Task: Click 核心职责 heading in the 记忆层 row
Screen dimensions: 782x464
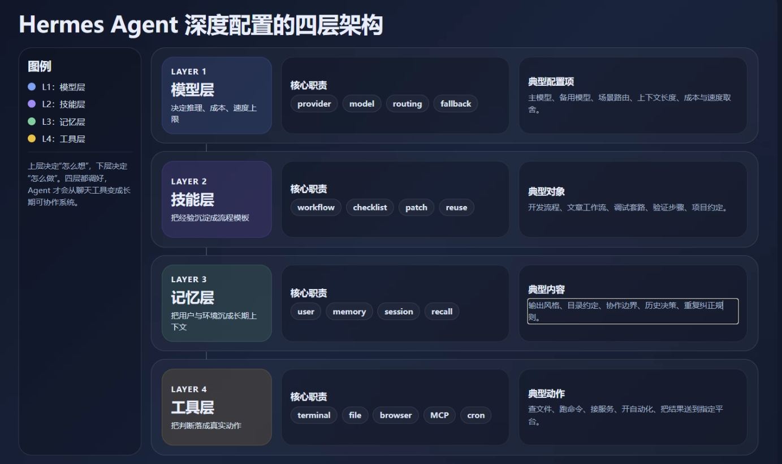Action: pyautogui.click(x=309, y=293)
